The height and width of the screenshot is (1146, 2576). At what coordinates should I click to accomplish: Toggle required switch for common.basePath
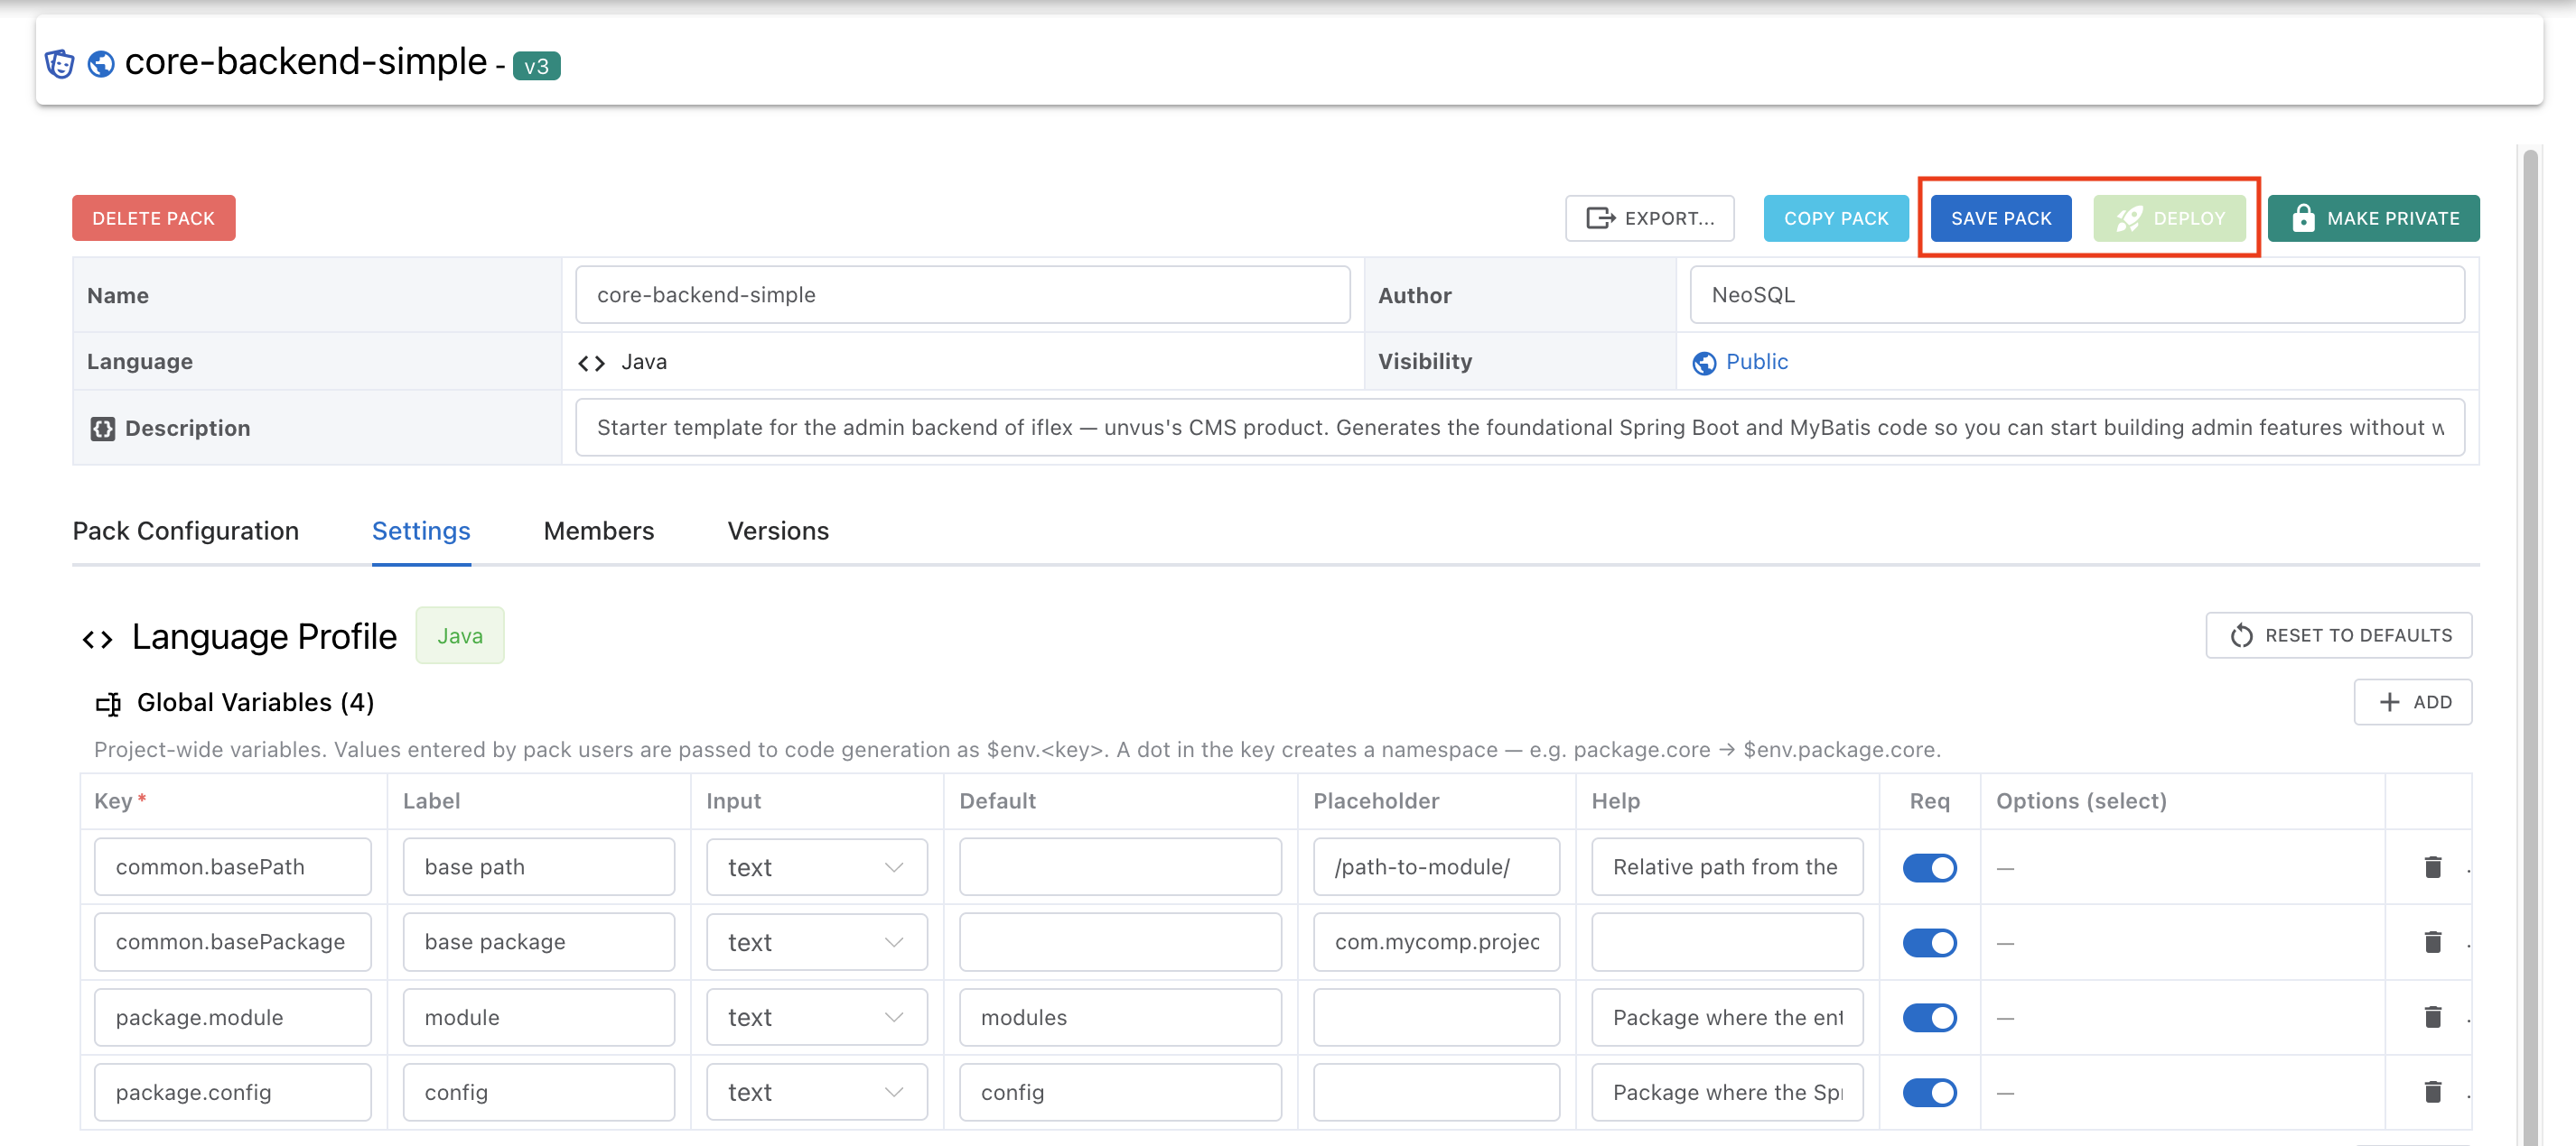tap(1929, 867)
